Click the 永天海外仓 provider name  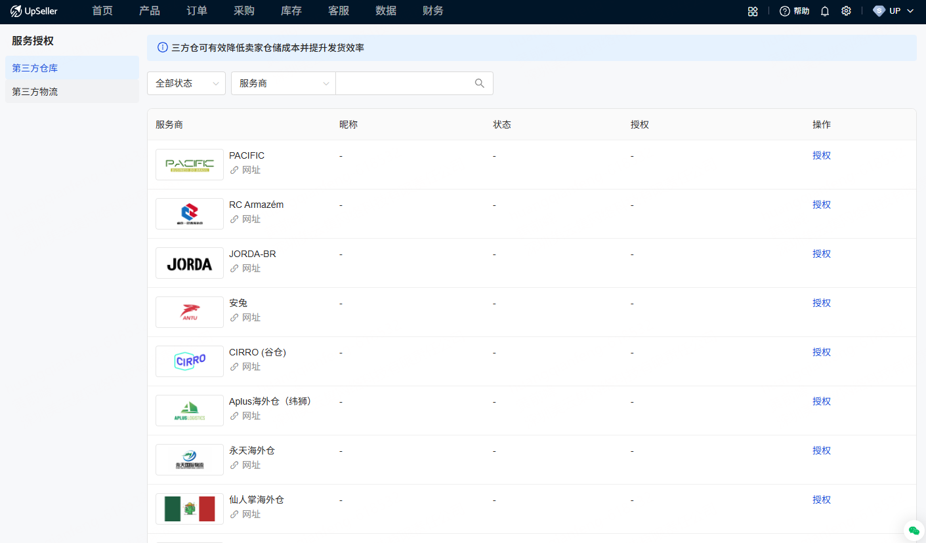(x=252, y=451)
